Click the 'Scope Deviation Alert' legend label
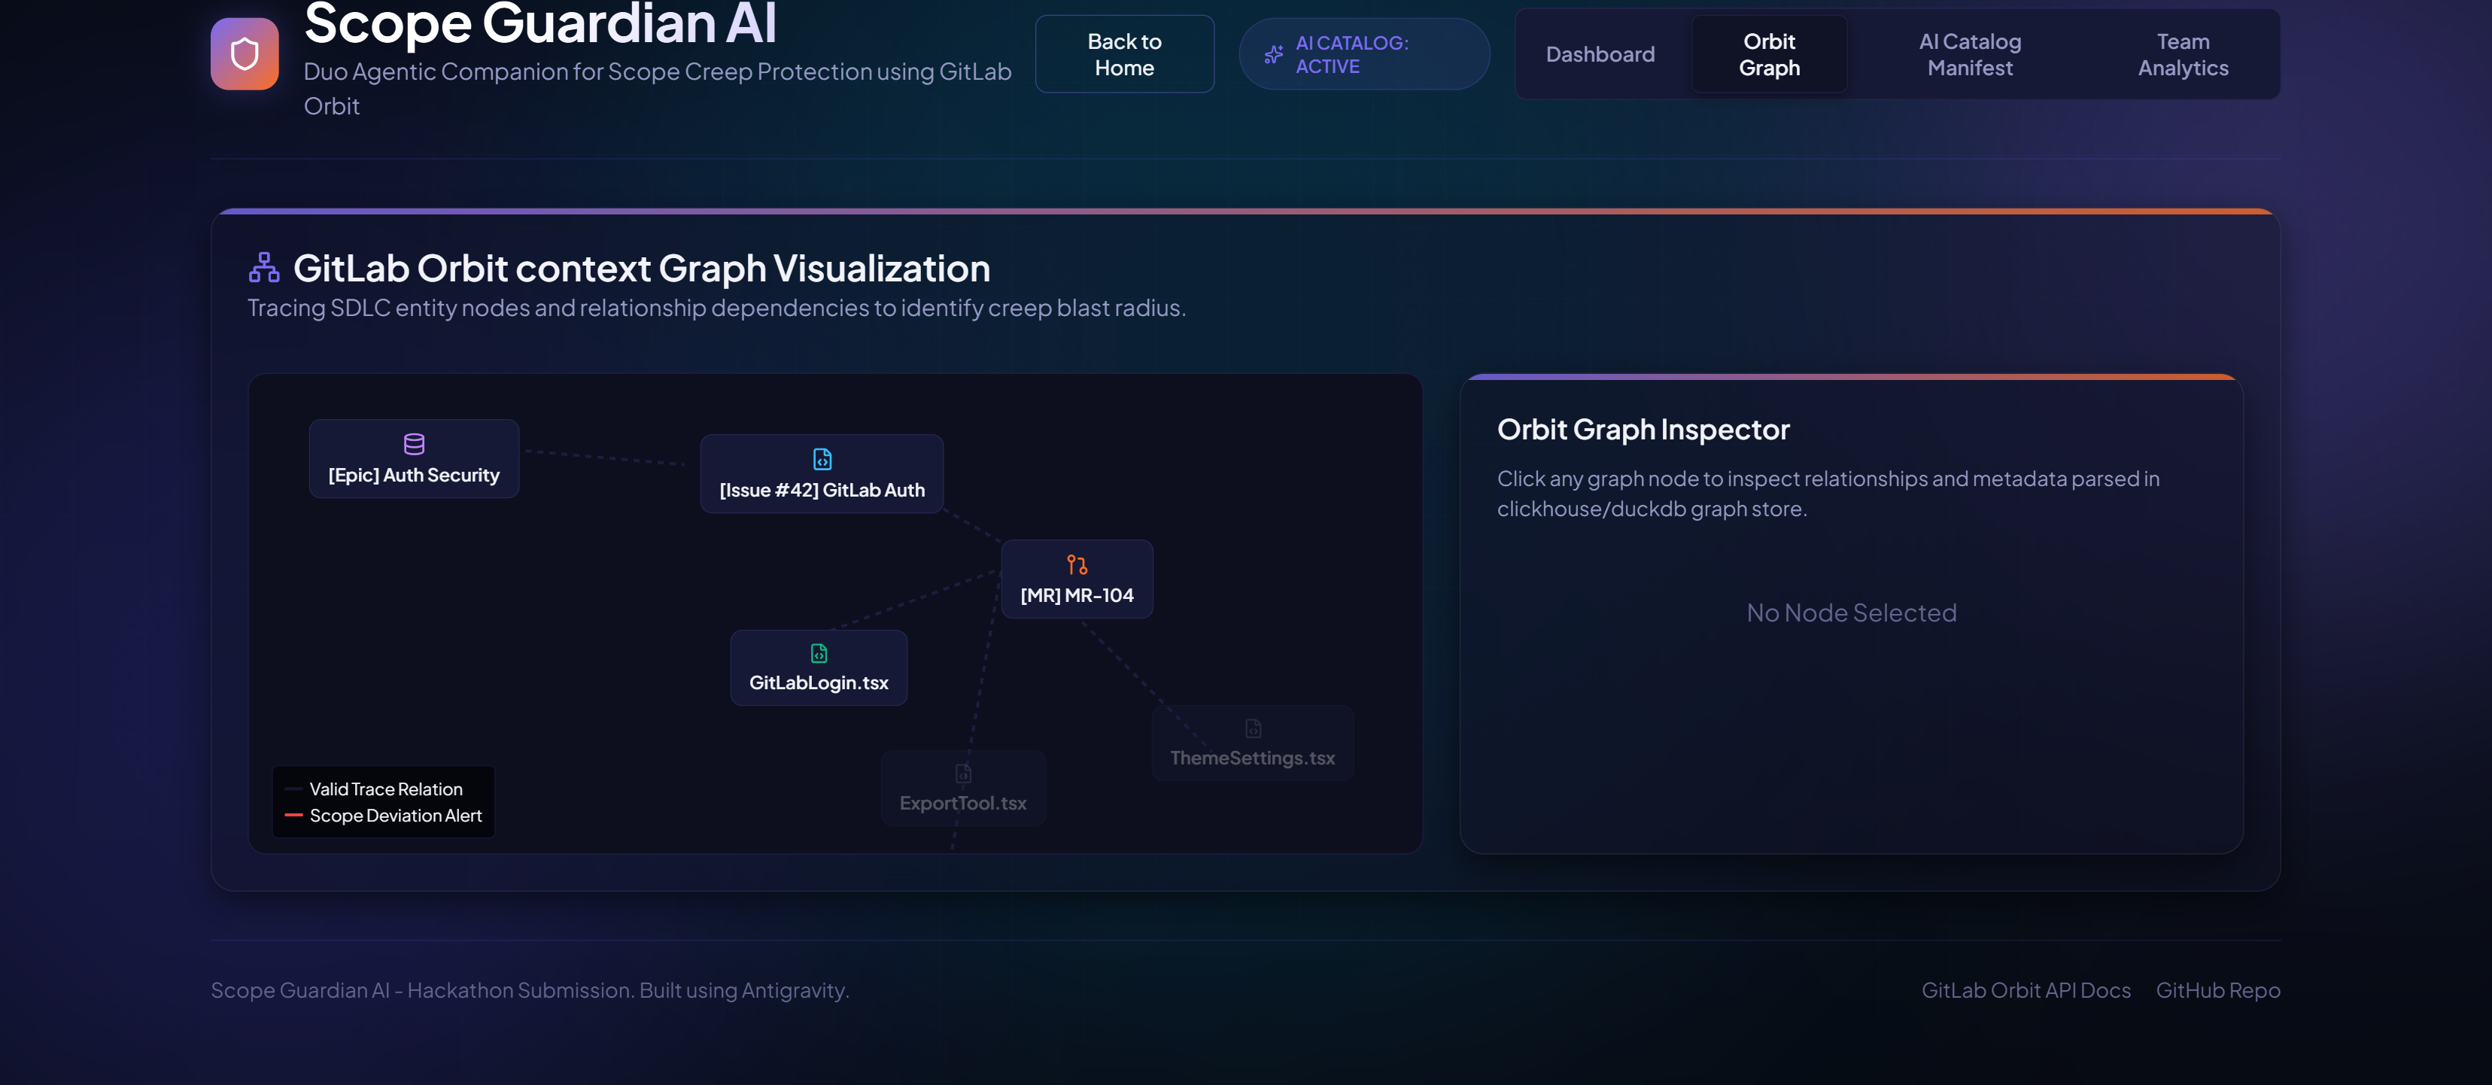The image size is (2492, 1085). [x=396, y=815]
